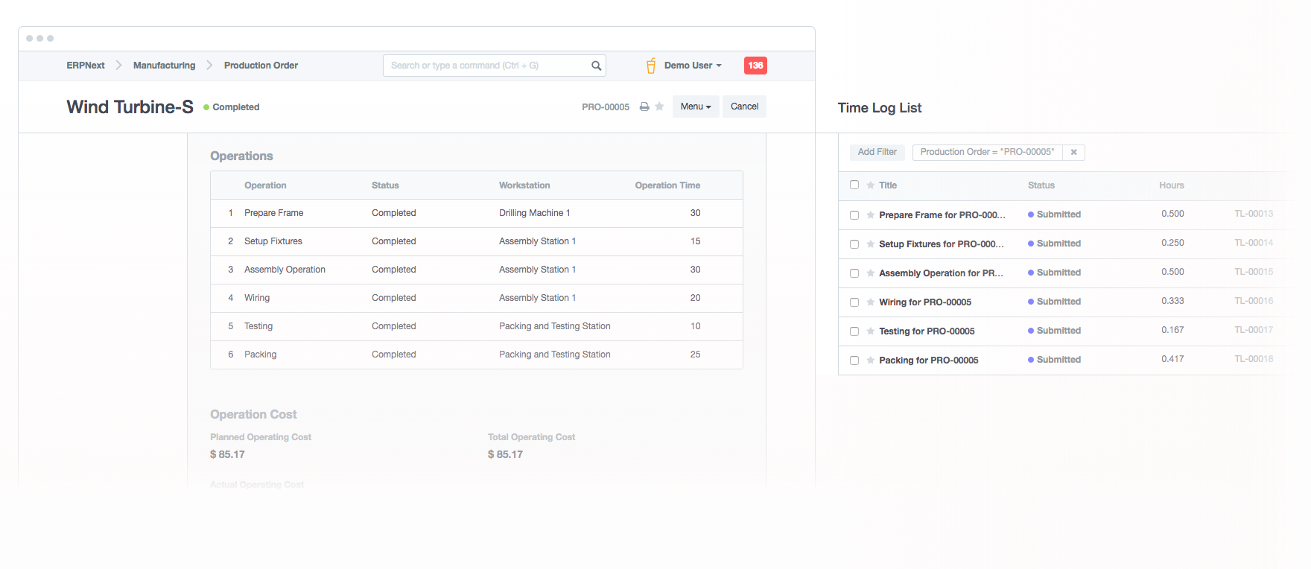
Task: Check the Assembly Operation time log checkbox
Action: tap(854, 273)
